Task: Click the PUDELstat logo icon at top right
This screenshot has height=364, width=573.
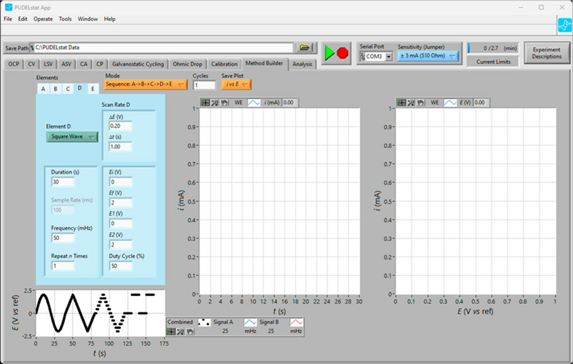Action: pos(564,26)
